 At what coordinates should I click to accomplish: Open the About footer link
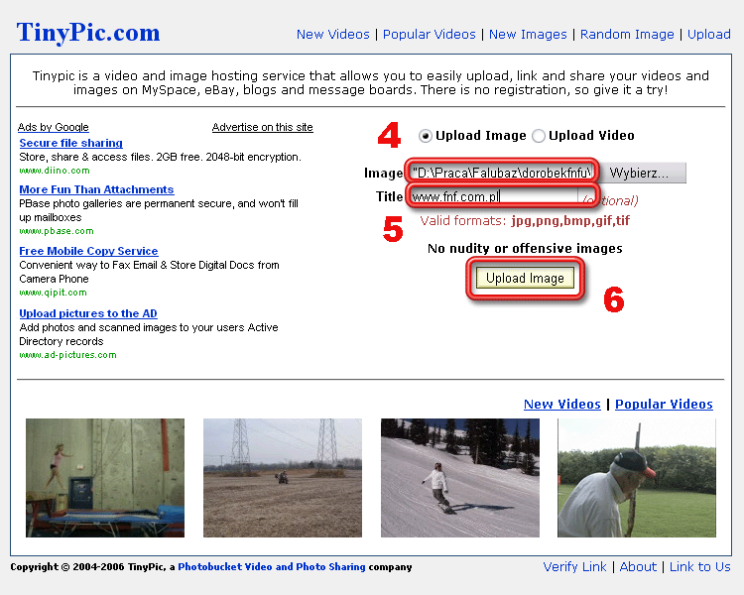[x=638, y=567]
